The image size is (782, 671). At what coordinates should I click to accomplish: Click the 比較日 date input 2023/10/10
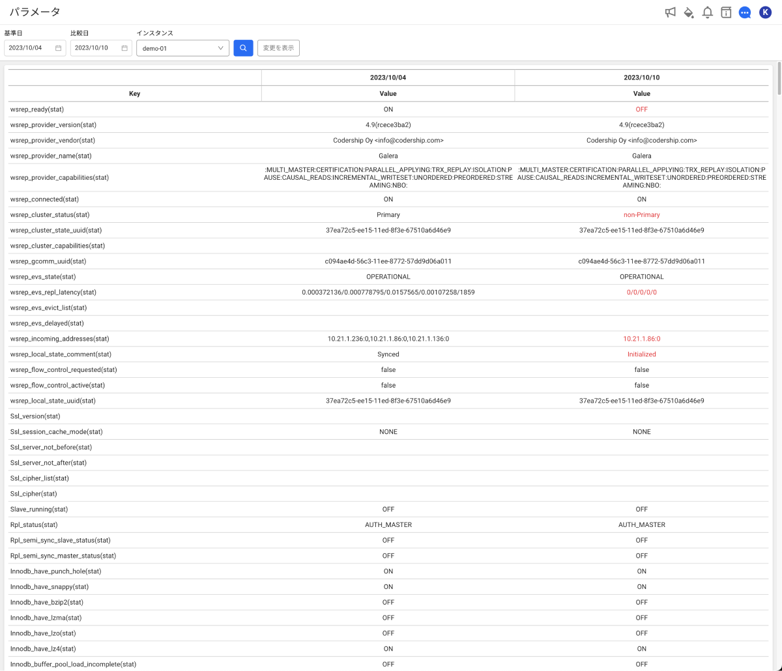tap(101, 48)
